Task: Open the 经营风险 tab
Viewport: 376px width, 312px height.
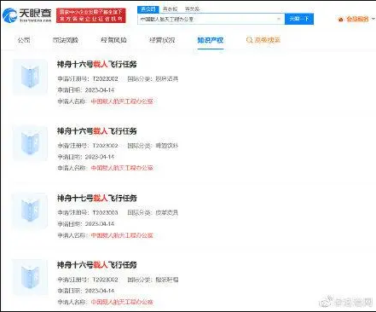Action: (113, 40)
